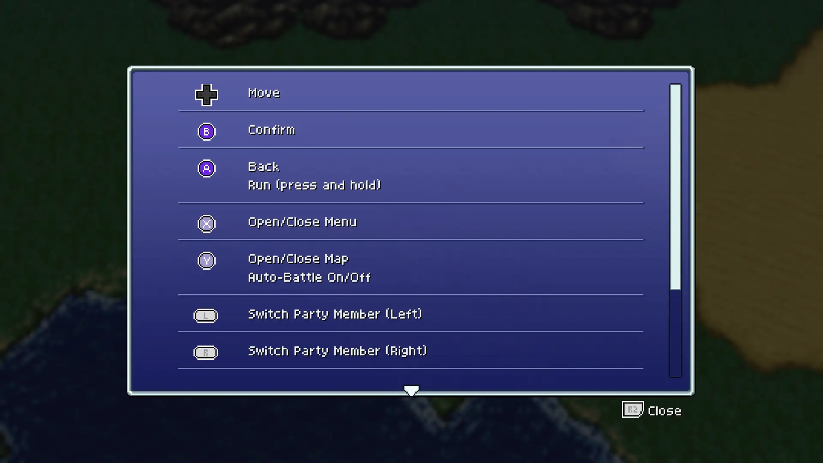The height and width of the screenshot is (463, 823).
Task: Select the Confirm control entry
Action: (x=411, y=130)
